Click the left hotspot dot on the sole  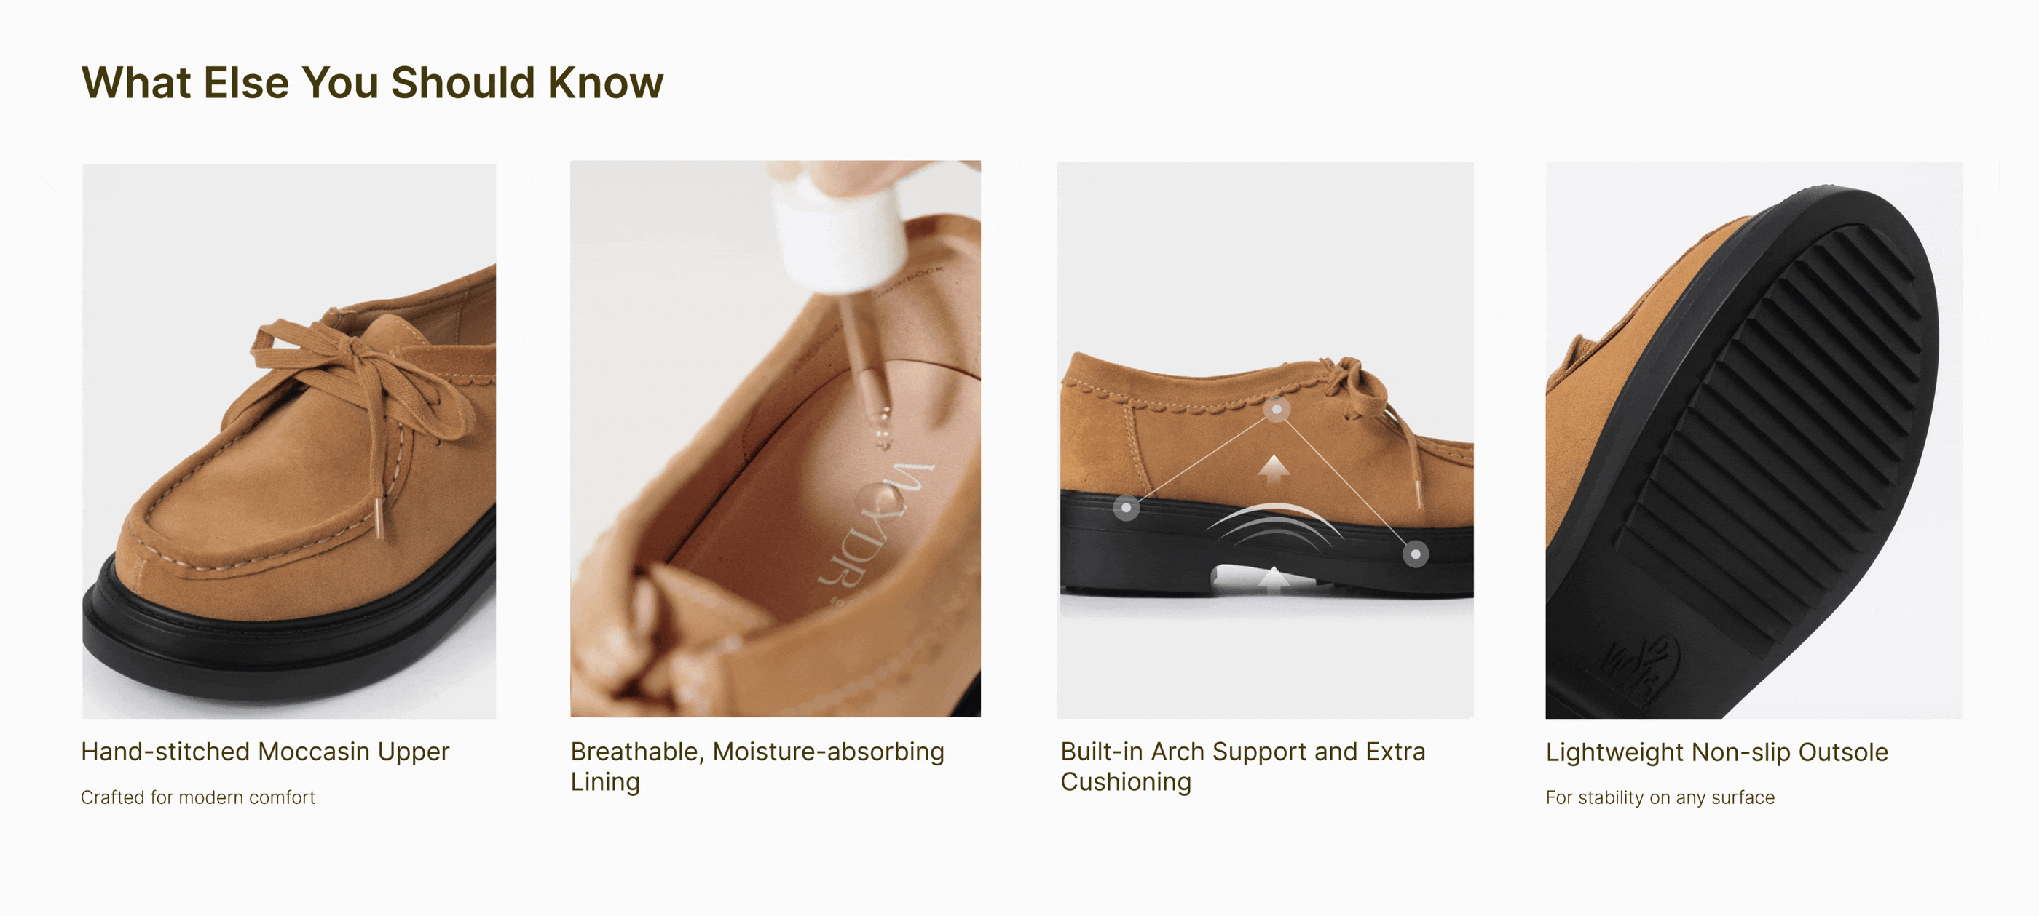click(x=1127, y=507)
